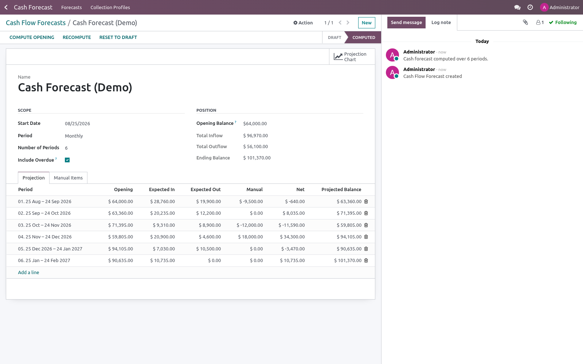Edit the Start Date field
583x364 pixels.
(125, 123)
